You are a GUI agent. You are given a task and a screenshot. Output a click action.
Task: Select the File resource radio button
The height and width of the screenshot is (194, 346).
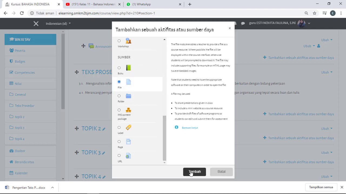coord(119,82)
